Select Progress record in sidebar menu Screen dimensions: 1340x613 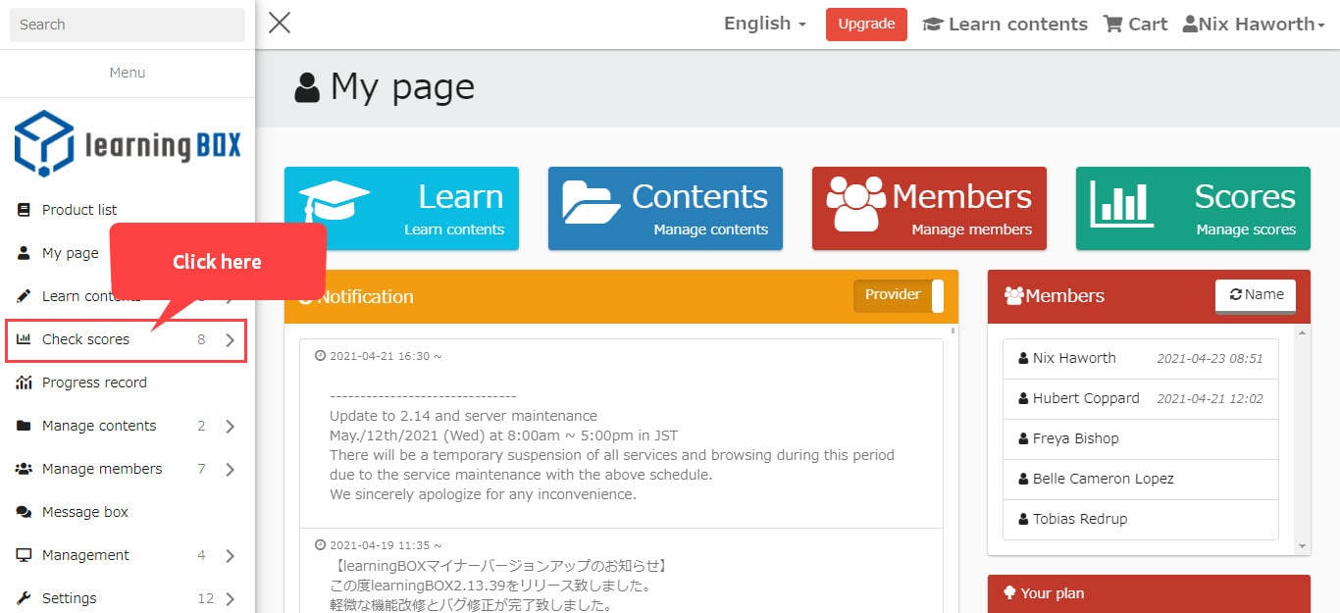94,383
